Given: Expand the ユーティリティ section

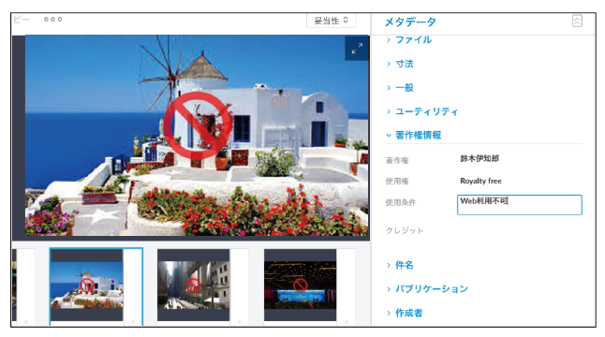Looking at the screenshot, I should pyautogui.click(x=426, y=111).
